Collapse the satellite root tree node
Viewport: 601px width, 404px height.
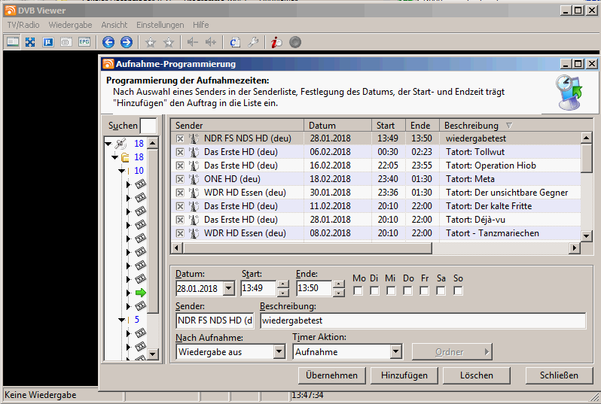point(108,144)
